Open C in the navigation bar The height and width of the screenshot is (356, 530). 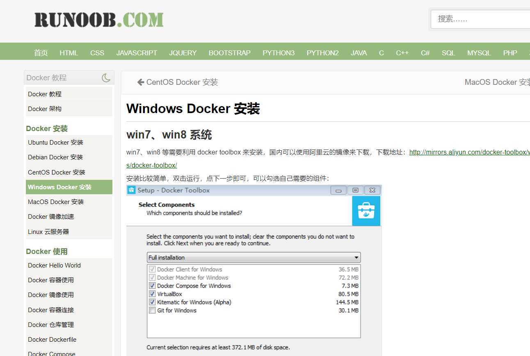(382, 53)
